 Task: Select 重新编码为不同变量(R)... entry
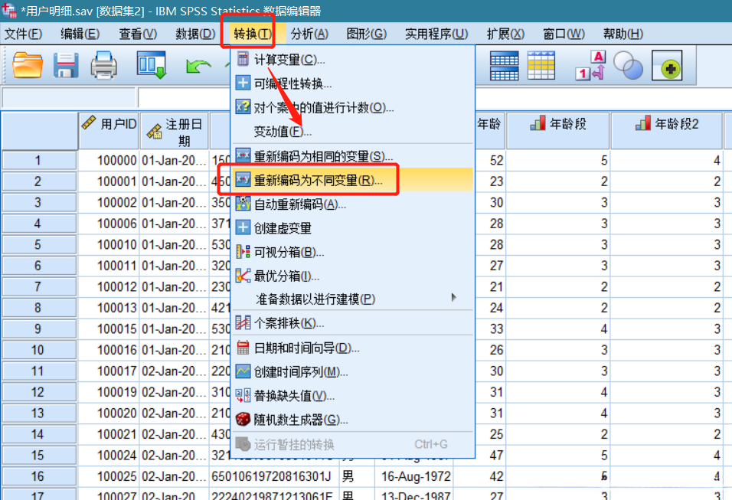click(353, 180)
